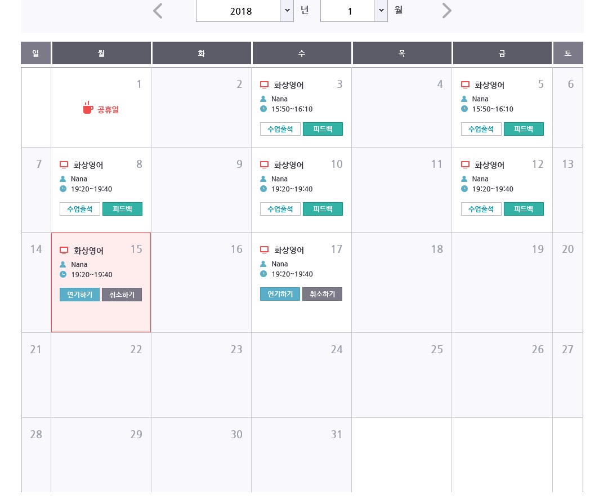Viewport: 590px width, 499px height.
Task: Click the teacher person icon on January 5
Action: tap(464, 99)
